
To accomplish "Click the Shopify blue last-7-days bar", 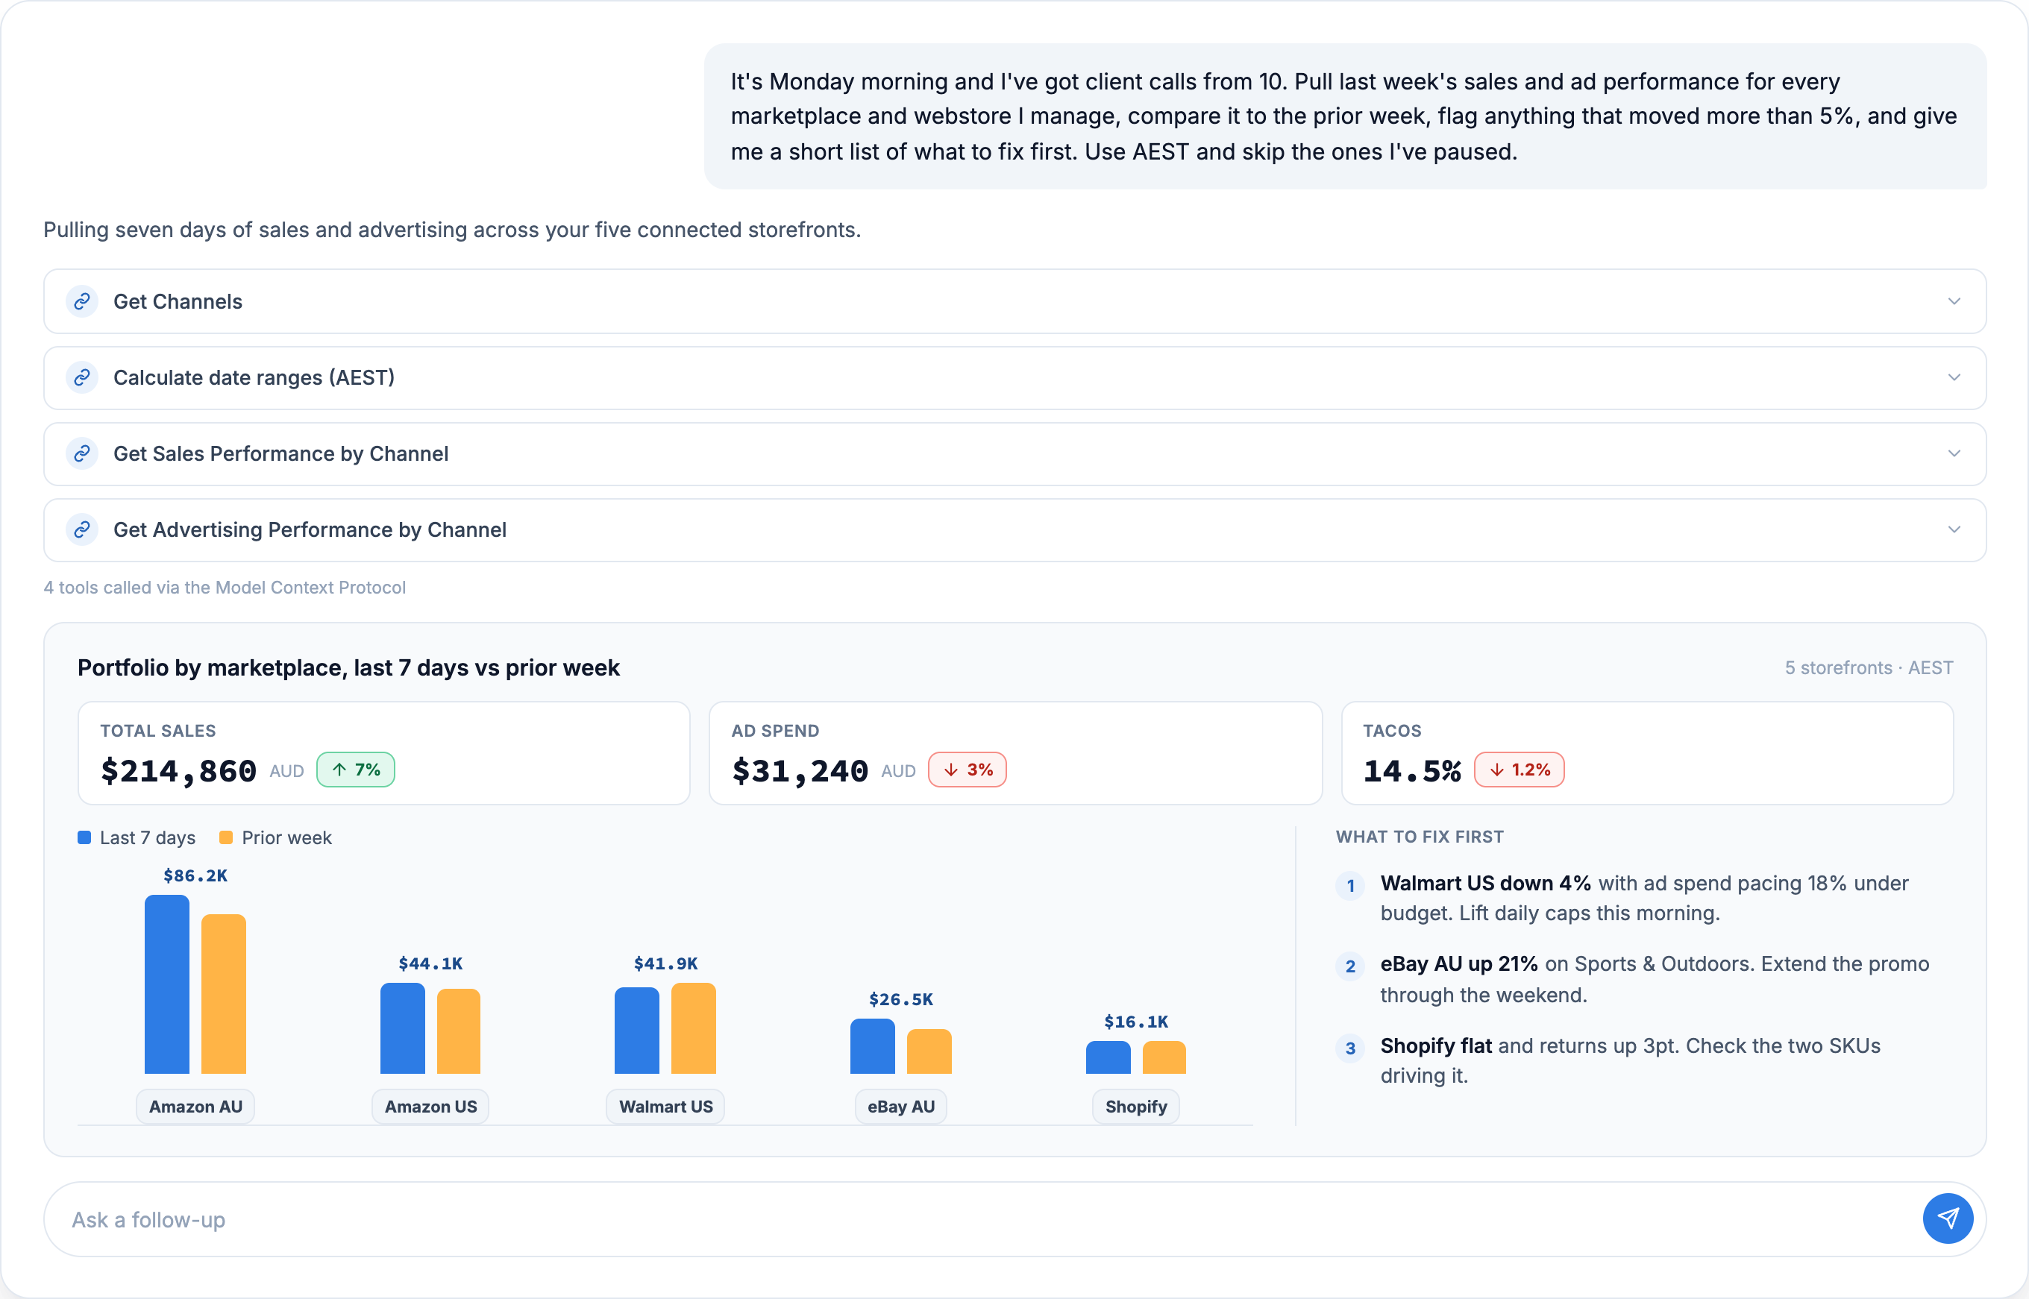I will pos(1108,1057).
